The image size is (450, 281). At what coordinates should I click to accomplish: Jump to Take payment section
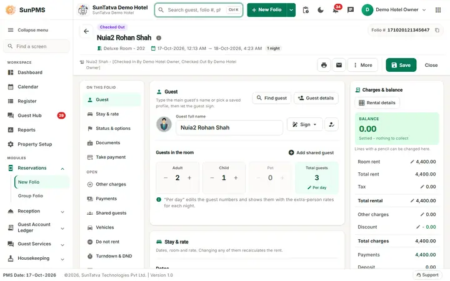coord(112,157)
